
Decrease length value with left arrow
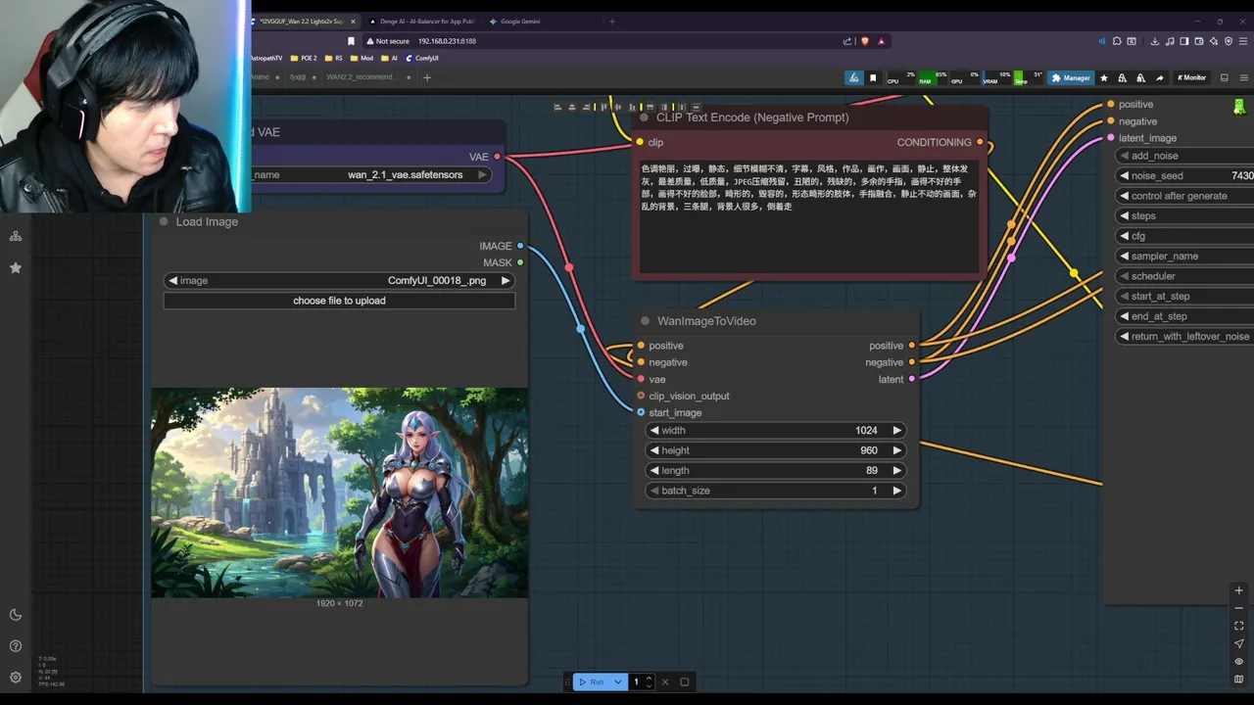[654, 470]
